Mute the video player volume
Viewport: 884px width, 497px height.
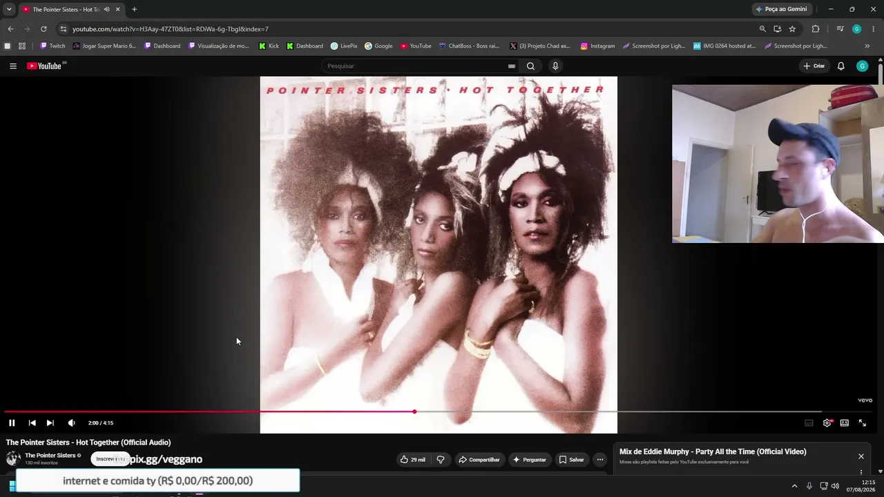pos(71,423)
